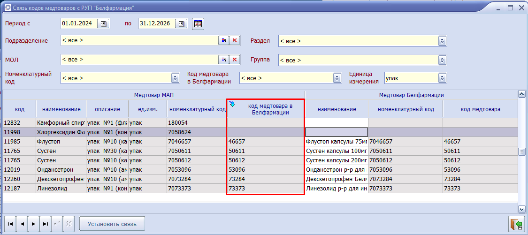Clear the МОЛ field with red X
The image size is (528, 235).
click(235, 60)
